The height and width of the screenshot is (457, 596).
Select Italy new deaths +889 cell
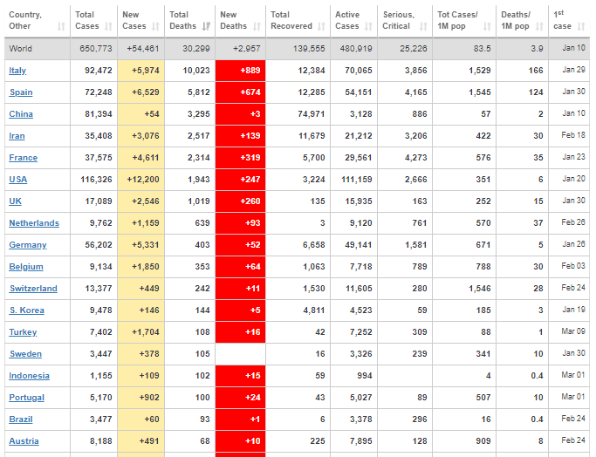[240, 71]
